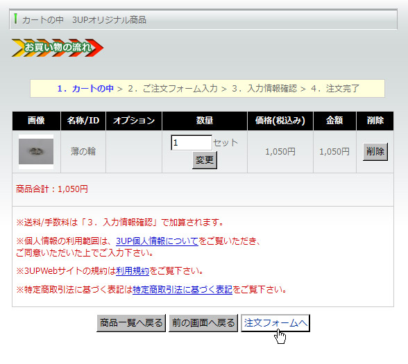Open the 薄の輪 product thumbnail image

[x=36, y=152]
